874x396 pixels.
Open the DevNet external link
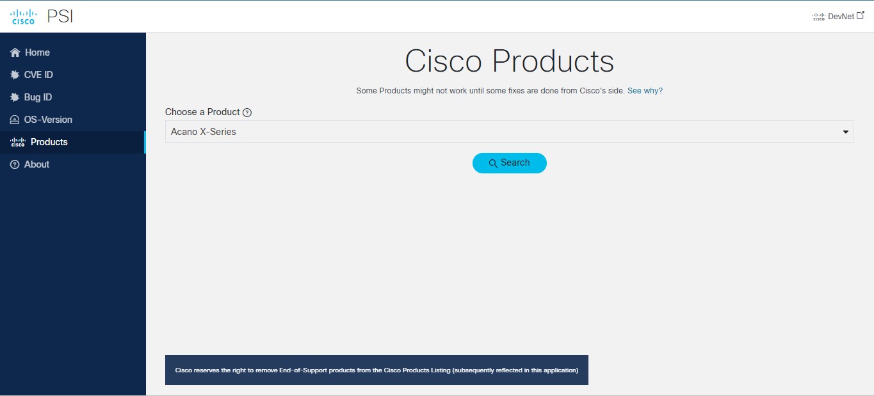(x=838, y=17)
